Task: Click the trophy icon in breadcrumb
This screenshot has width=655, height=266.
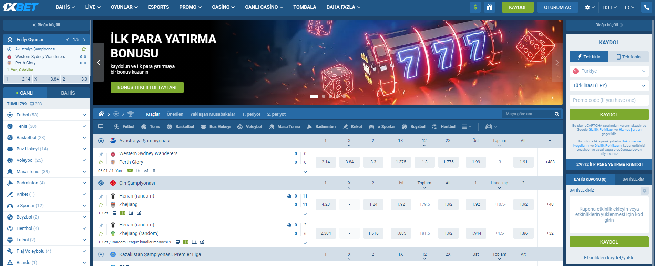Action: coord(131,114)
